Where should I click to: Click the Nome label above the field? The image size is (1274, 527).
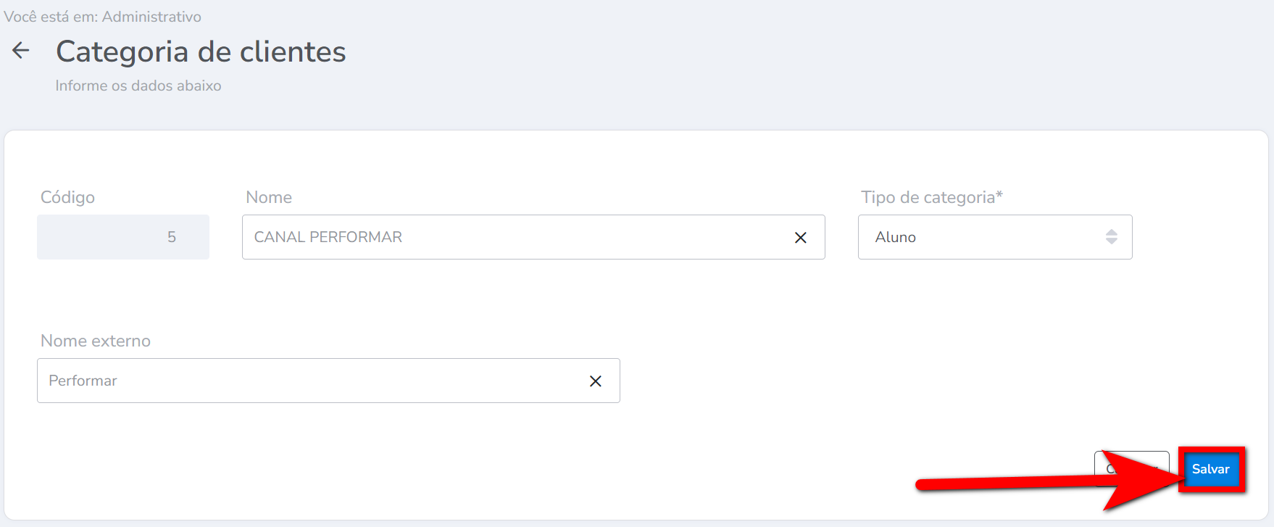(x=269, y=197)
